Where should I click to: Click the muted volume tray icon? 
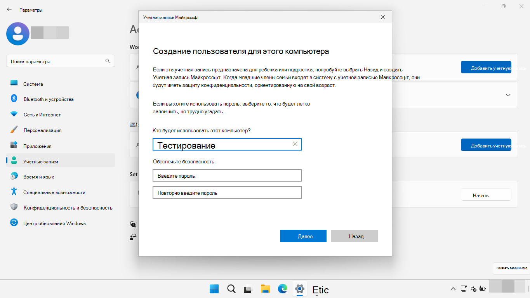[473, 289]
